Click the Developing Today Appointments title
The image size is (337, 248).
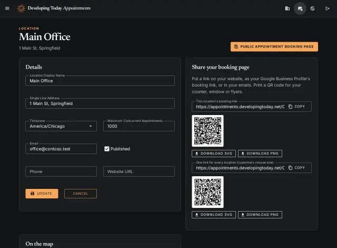pyautogui.click(x=59, y=8)
